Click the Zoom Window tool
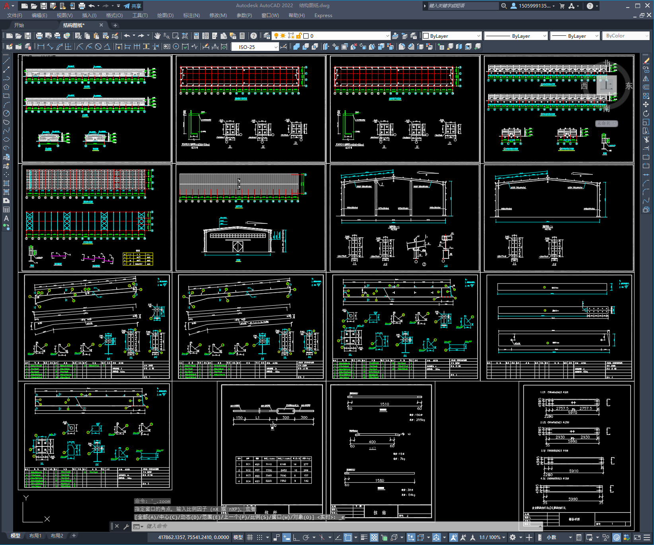 point(175,36)
